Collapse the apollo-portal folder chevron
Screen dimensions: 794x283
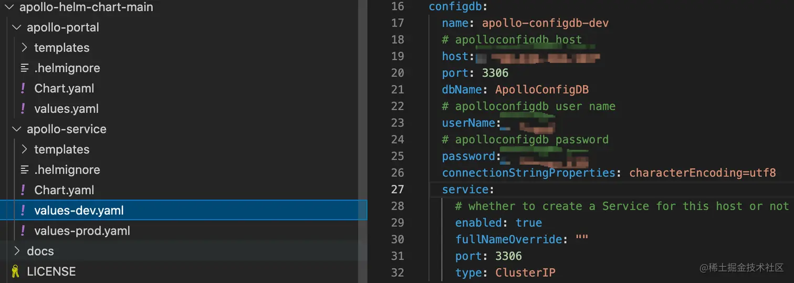(x=17, y=27)
